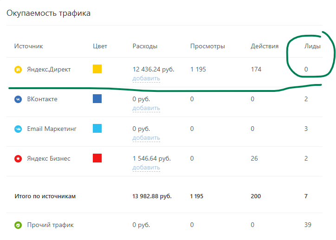Viewport: 336px width, 240px height.
Task: Click the ВКонтакте logo icon
Action: 18,99
